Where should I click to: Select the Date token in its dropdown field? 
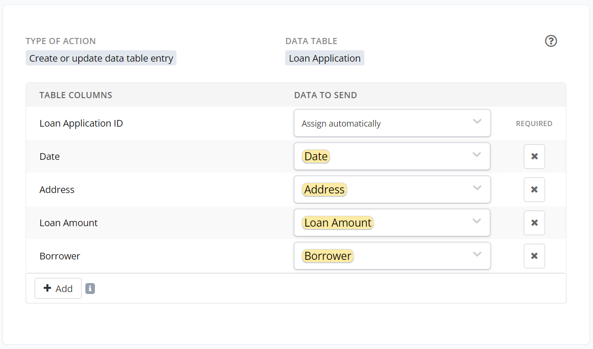click(315, 156)
